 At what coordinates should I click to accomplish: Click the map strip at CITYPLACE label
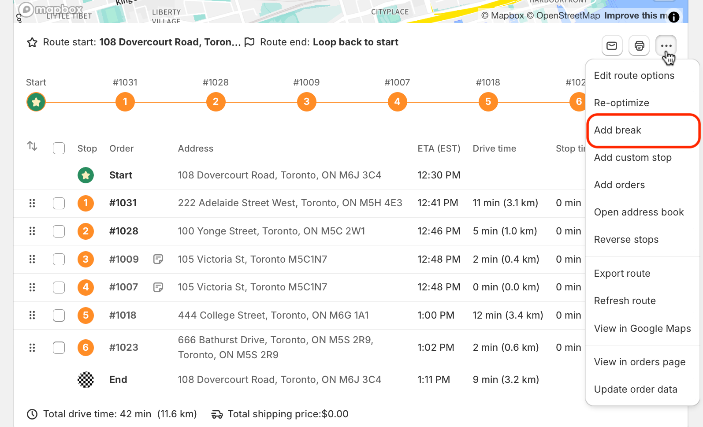click(390, 12)
